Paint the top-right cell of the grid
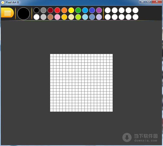Viewport: 163px width, 146px height. click(111, 55)
